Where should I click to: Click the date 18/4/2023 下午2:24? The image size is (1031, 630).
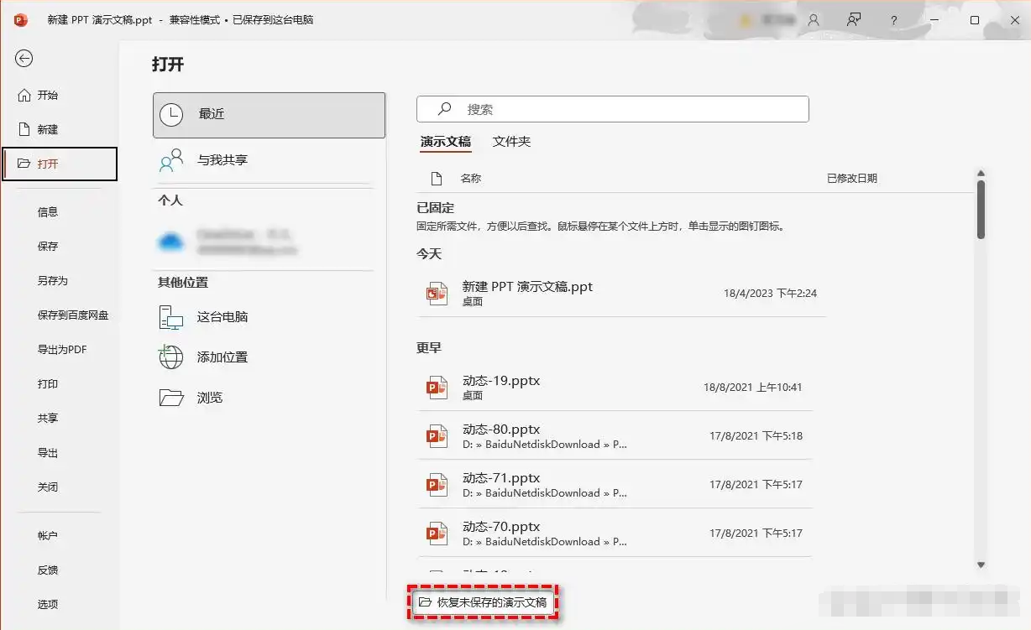[x=770, y=294]
